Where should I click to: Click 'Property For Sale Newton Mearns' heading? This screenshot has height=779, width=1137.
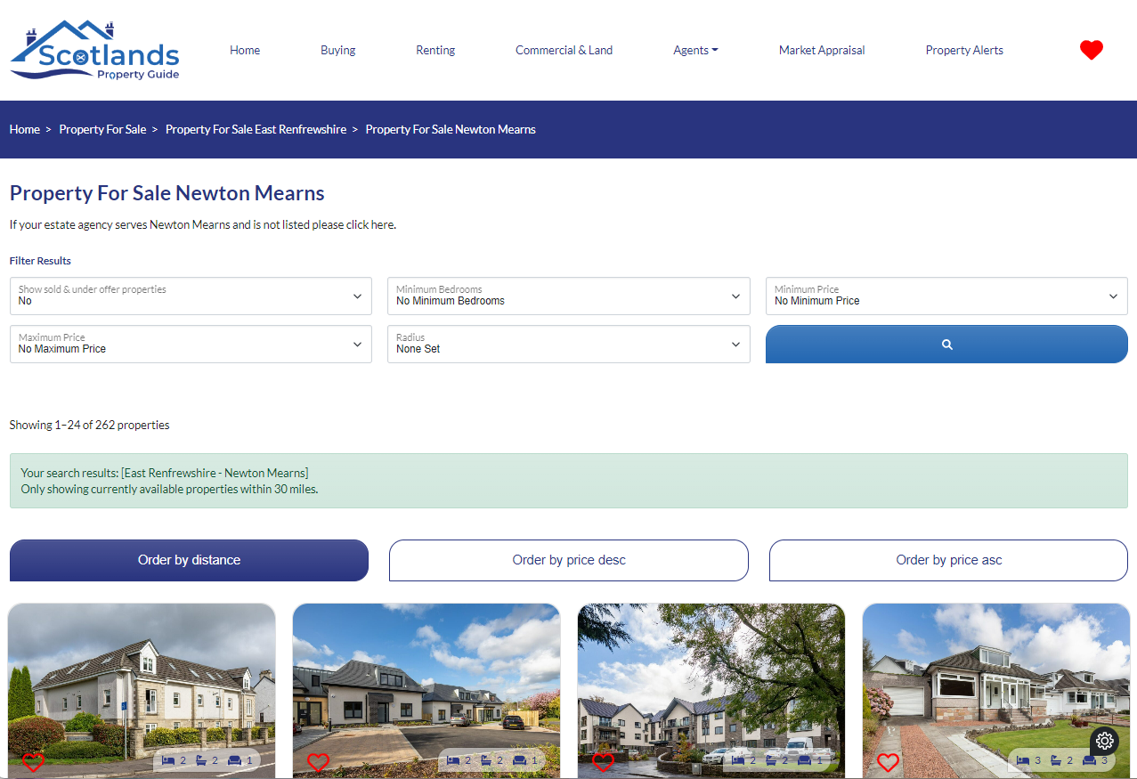click(166, 193)
